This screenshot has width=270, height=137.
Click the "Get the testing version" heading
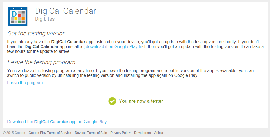point(37,34)
